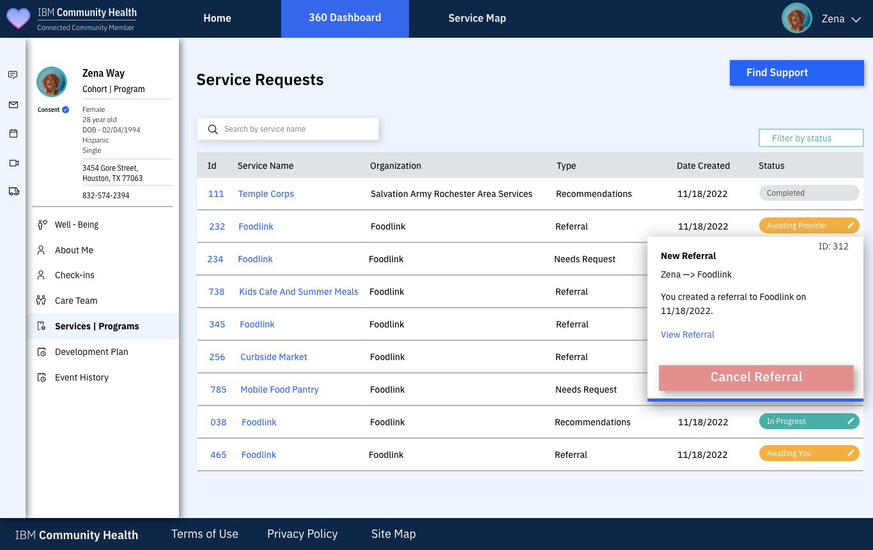Open the Mobile Food Pantry link
The height and width of the screenshot is (550, 873).
click(x=279, y=389)
